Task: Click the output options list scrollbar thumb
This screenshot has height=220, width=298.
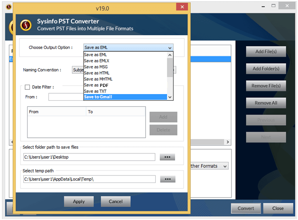Action: (x=170, y=67)
